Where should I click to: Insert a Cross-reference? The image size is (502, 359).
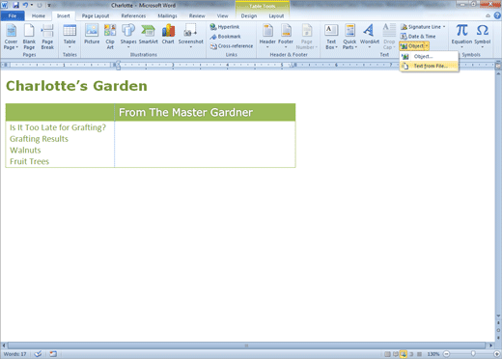232,46
